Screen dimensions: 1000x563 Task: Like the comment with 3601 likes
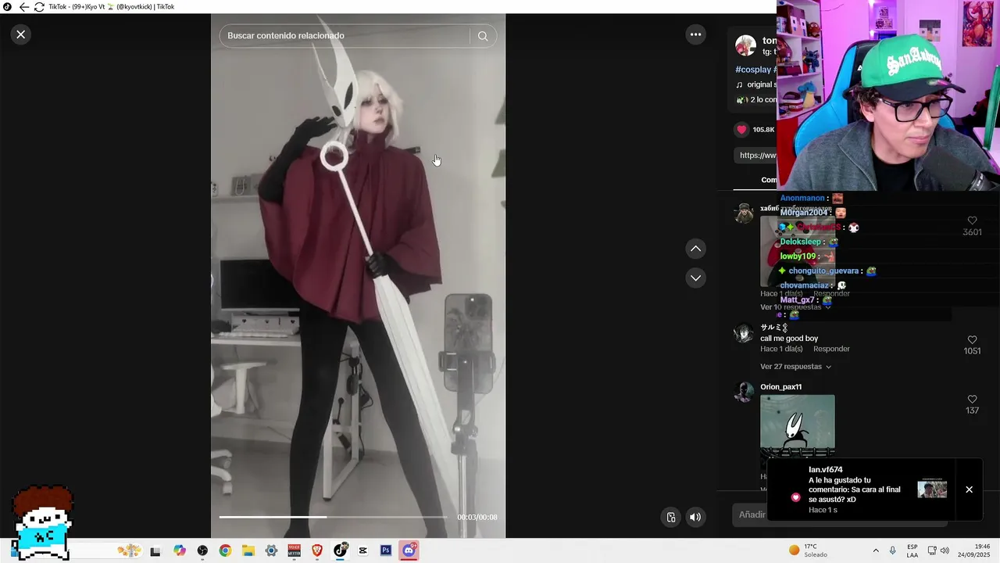click(x=972, y=221)
